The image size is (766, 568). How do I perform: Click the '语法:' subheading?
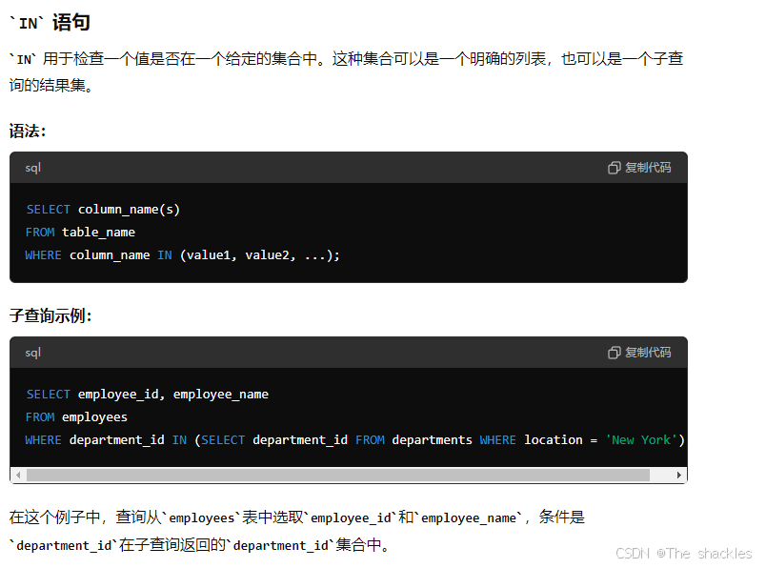28,131
